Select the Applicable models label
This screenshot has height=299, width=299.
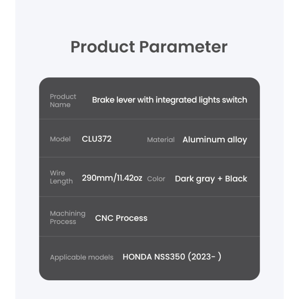[81, 258]
